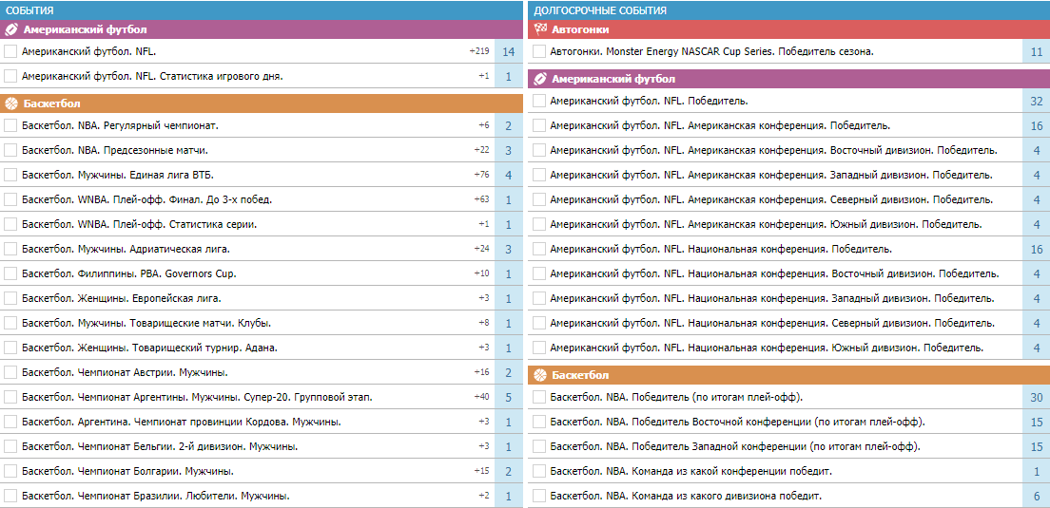Click +40 in Чемпионат Аргентины row
Viewport: 1050px width, 508px height.
pos(482,397)
